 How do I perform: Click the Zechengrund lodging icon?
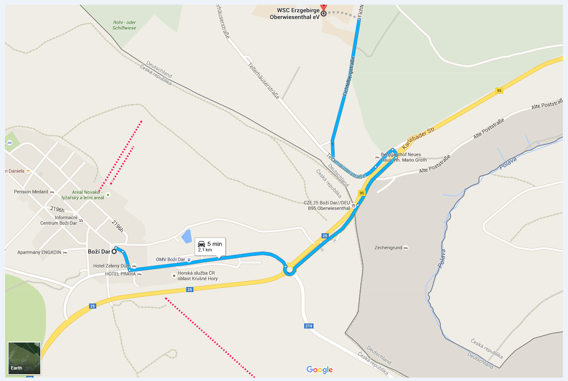406,248
